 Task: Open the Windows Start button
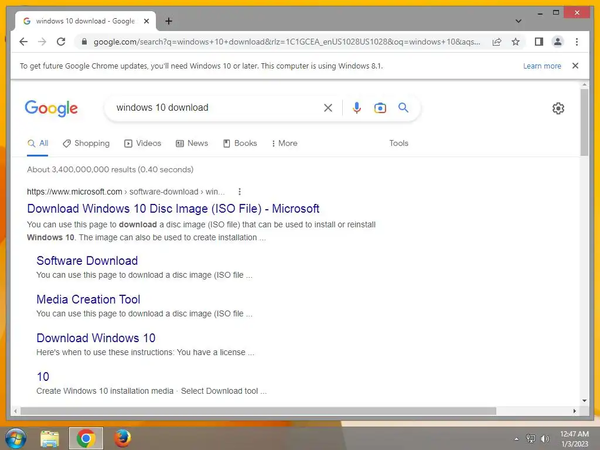click(x=16, y=438)
